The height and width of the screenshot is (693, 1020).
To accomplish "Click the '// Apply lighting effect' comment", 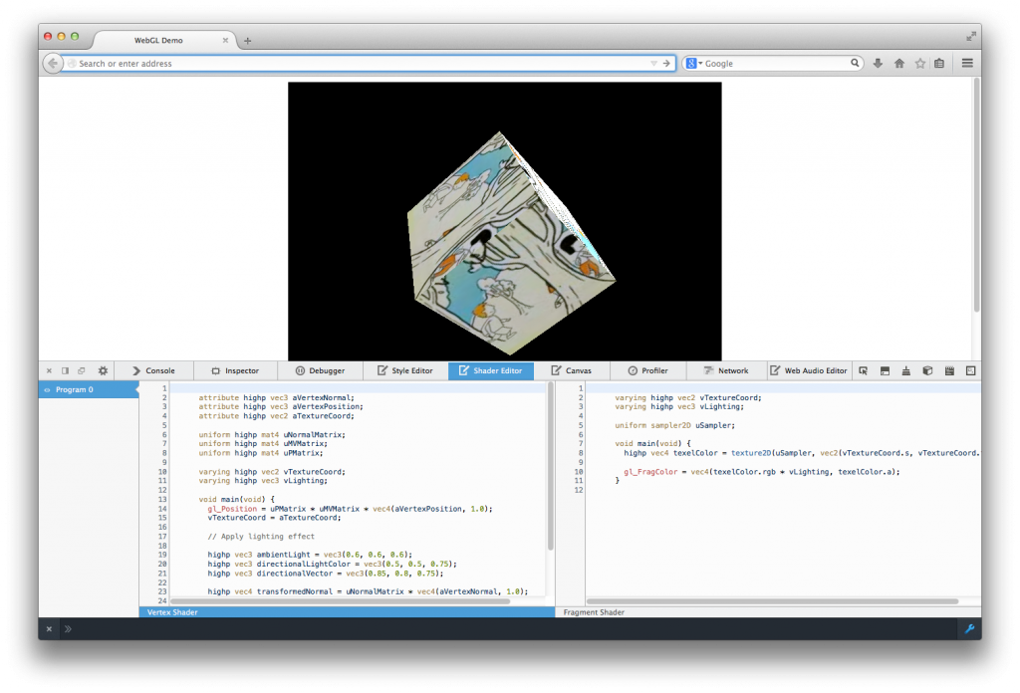I will [261, 537].
